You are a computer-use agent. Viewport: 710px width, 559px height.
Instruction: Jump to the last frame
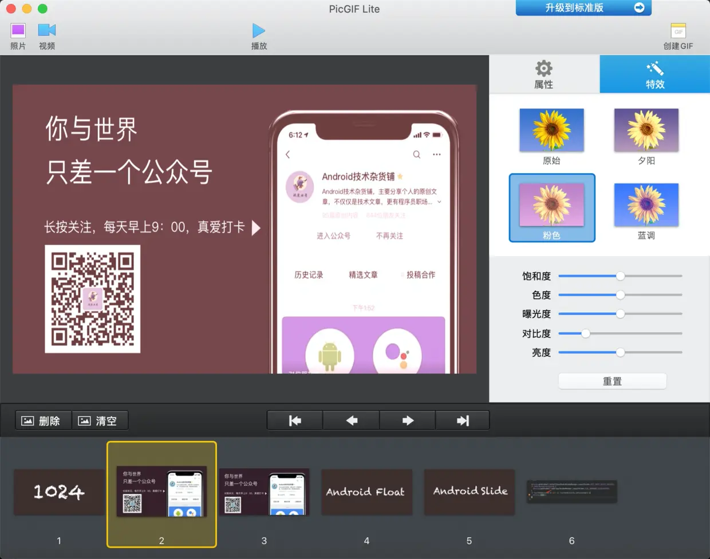click(x=463, y=421)
